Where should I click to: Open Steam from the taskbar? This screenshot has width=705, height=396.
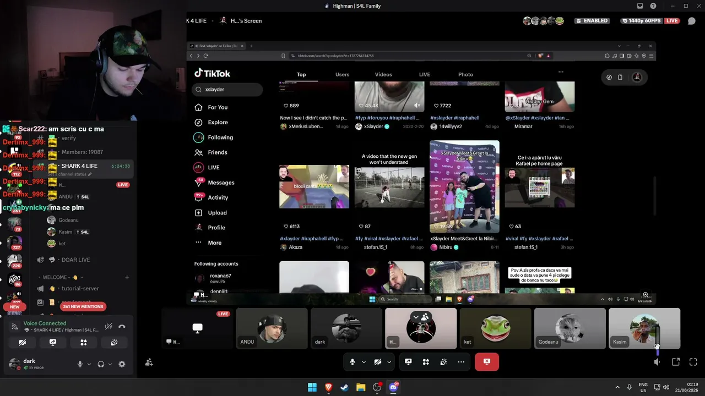point(345,387)
